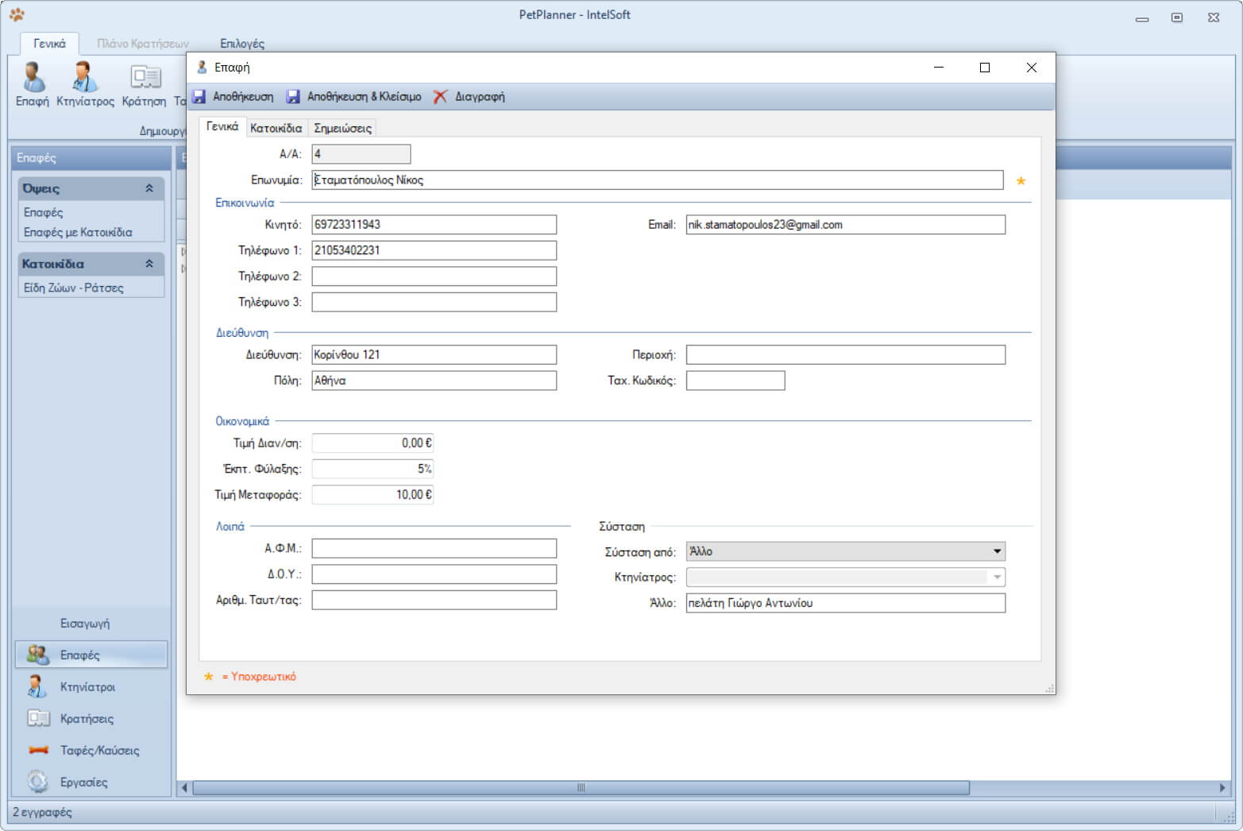Click the Κτηνίατρος ribbon icon
This screenshot has width=1243, height=831.
(x=85, y=79)
